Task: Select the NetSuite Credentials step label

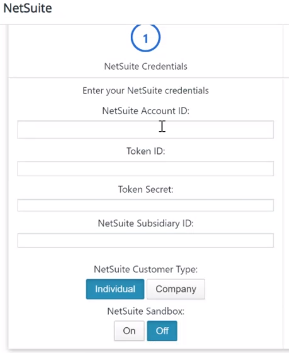Action: (x=146, y=66)
